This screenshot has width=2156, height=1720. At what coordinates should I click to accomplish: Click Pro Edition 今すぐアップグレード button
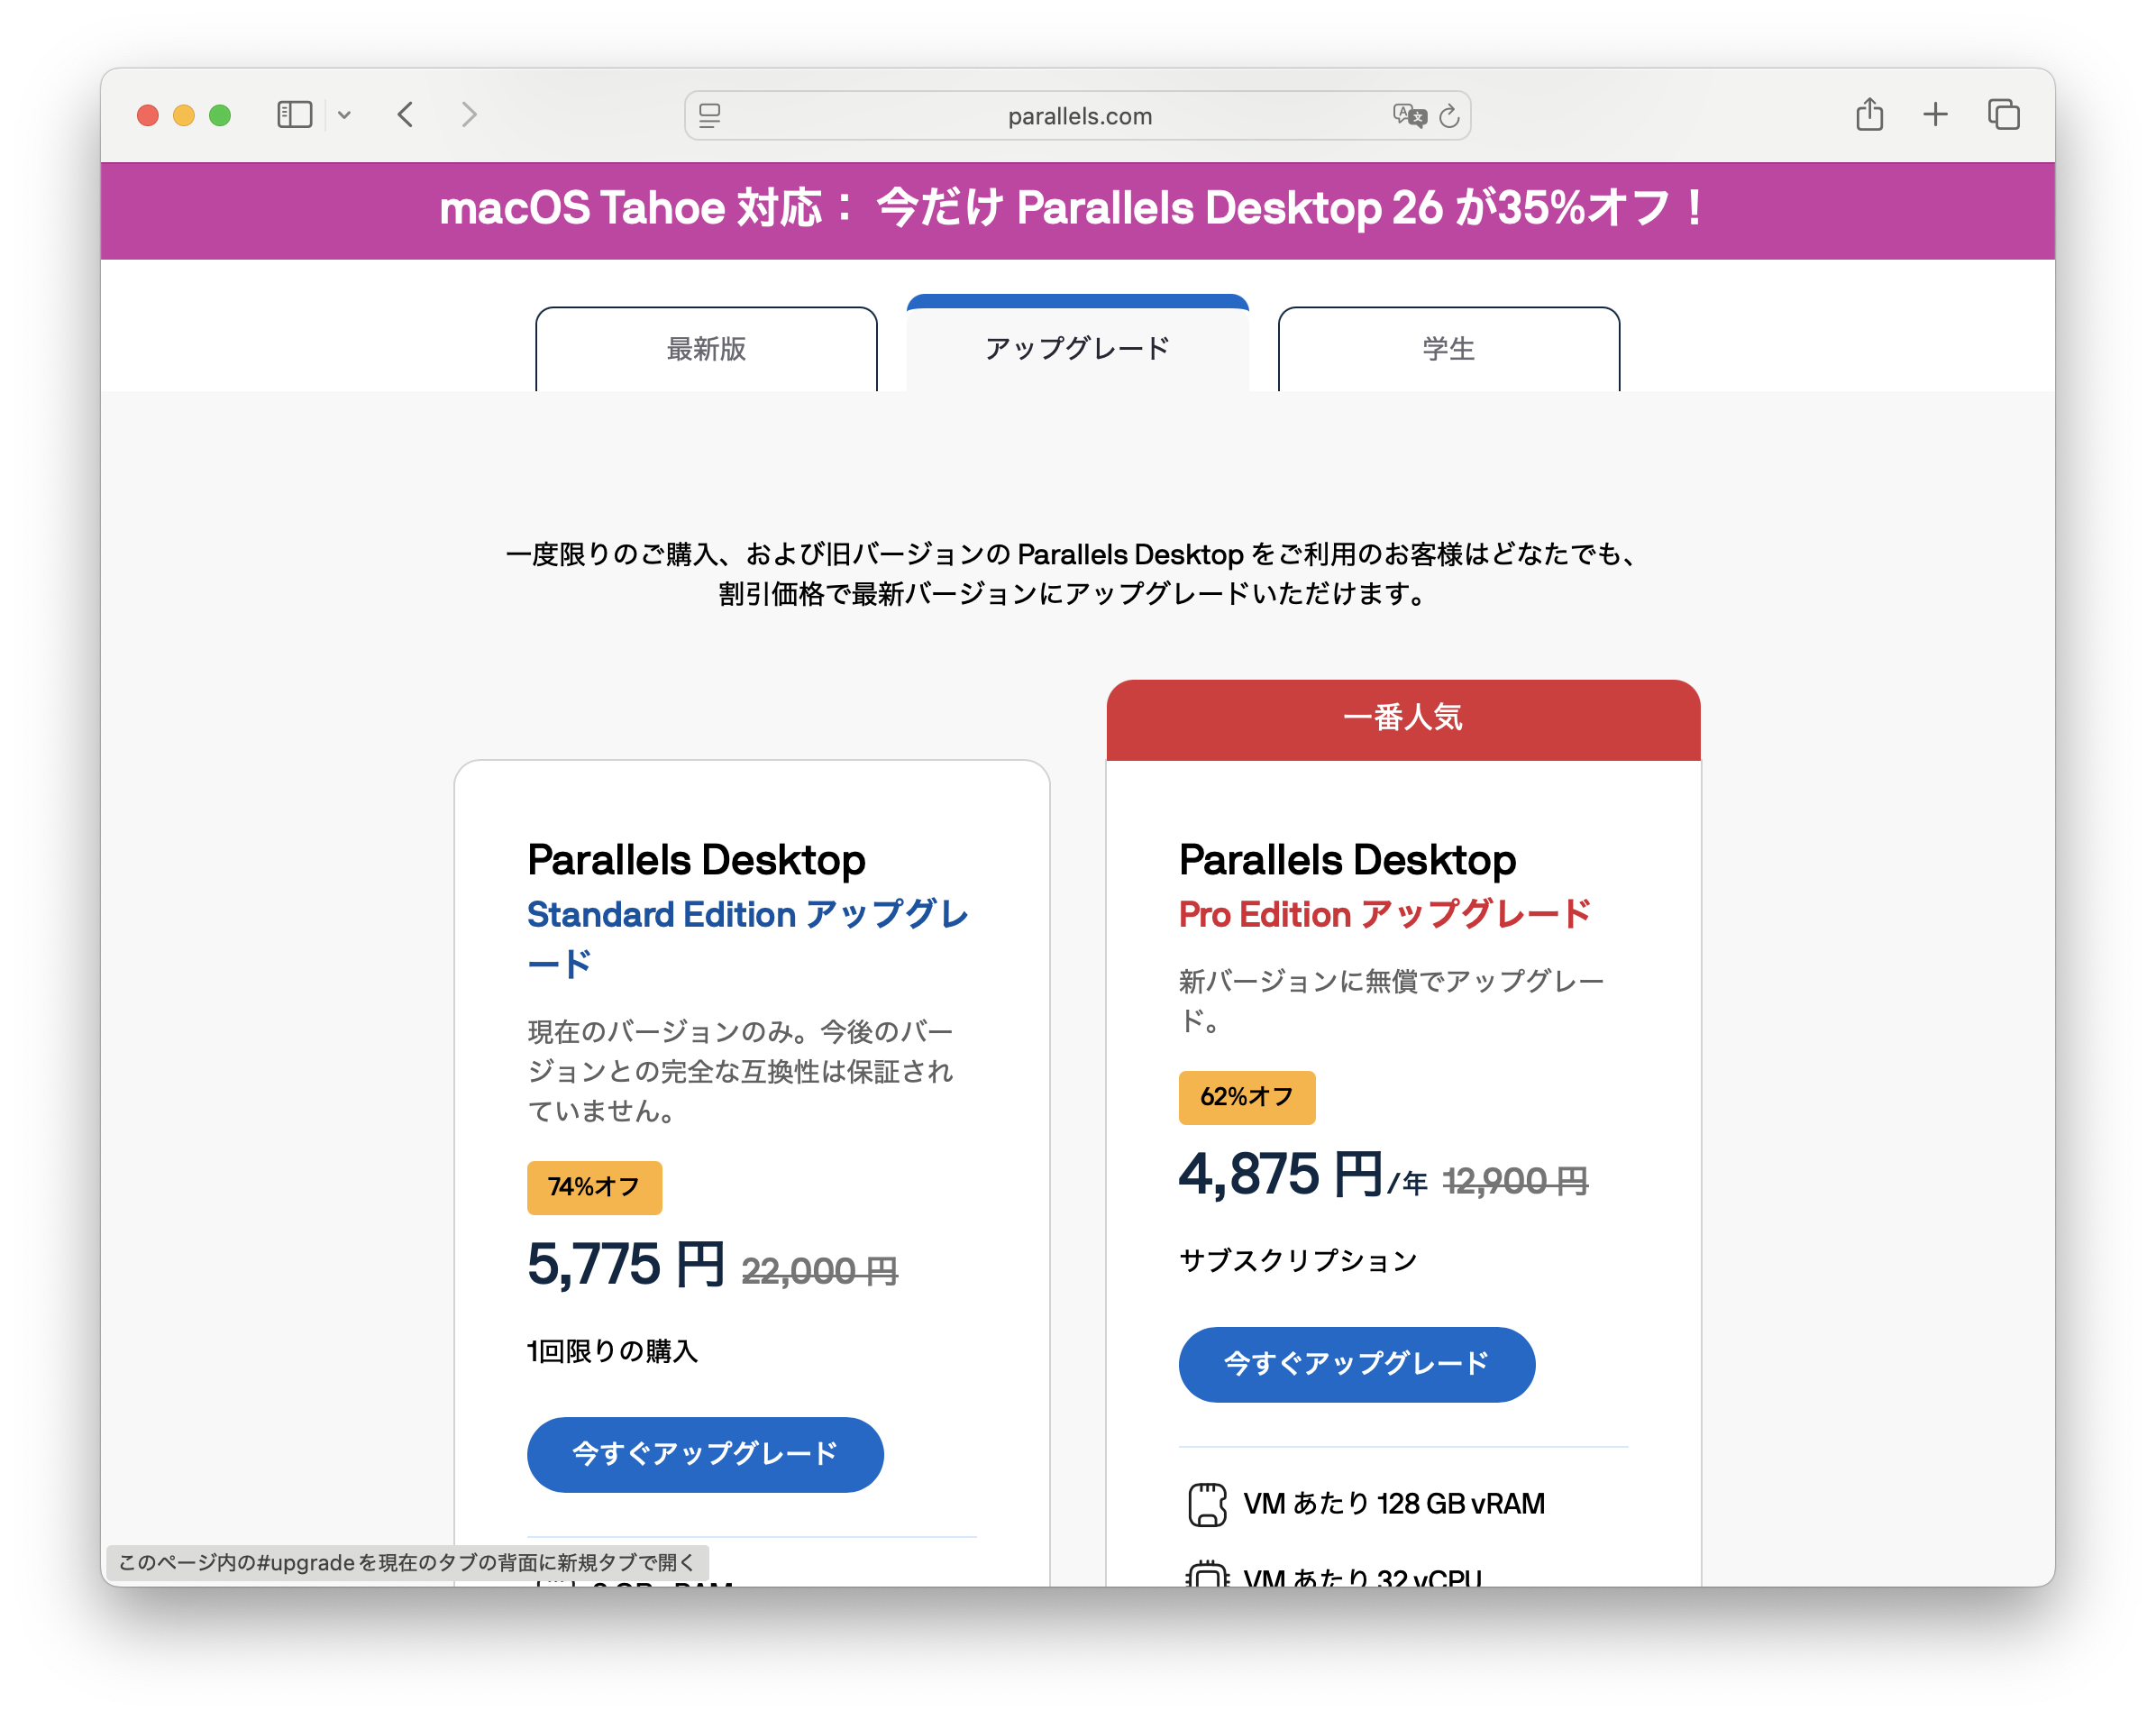click(1356, 1363)
